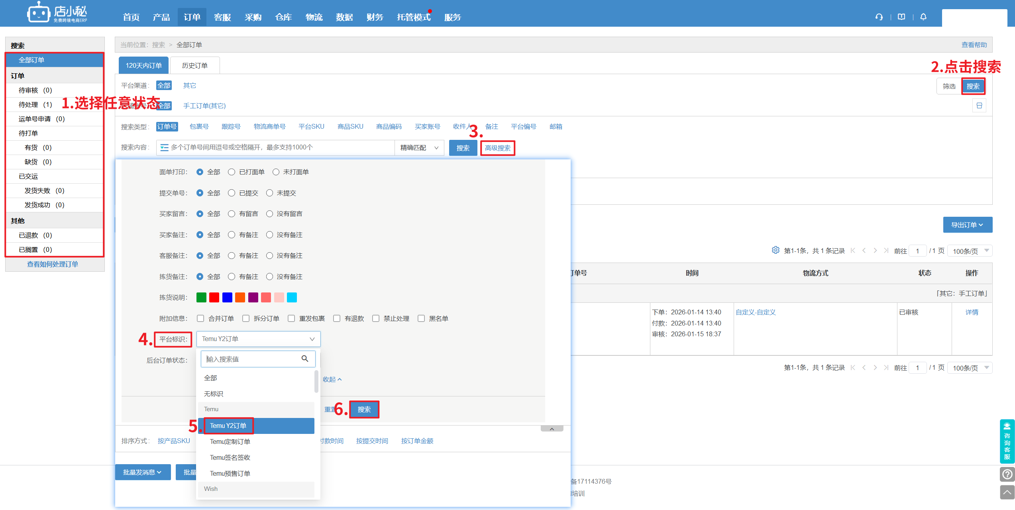1015x510 pixels.
Task: Click the customer service headset icon
Action: click(879, 17)
